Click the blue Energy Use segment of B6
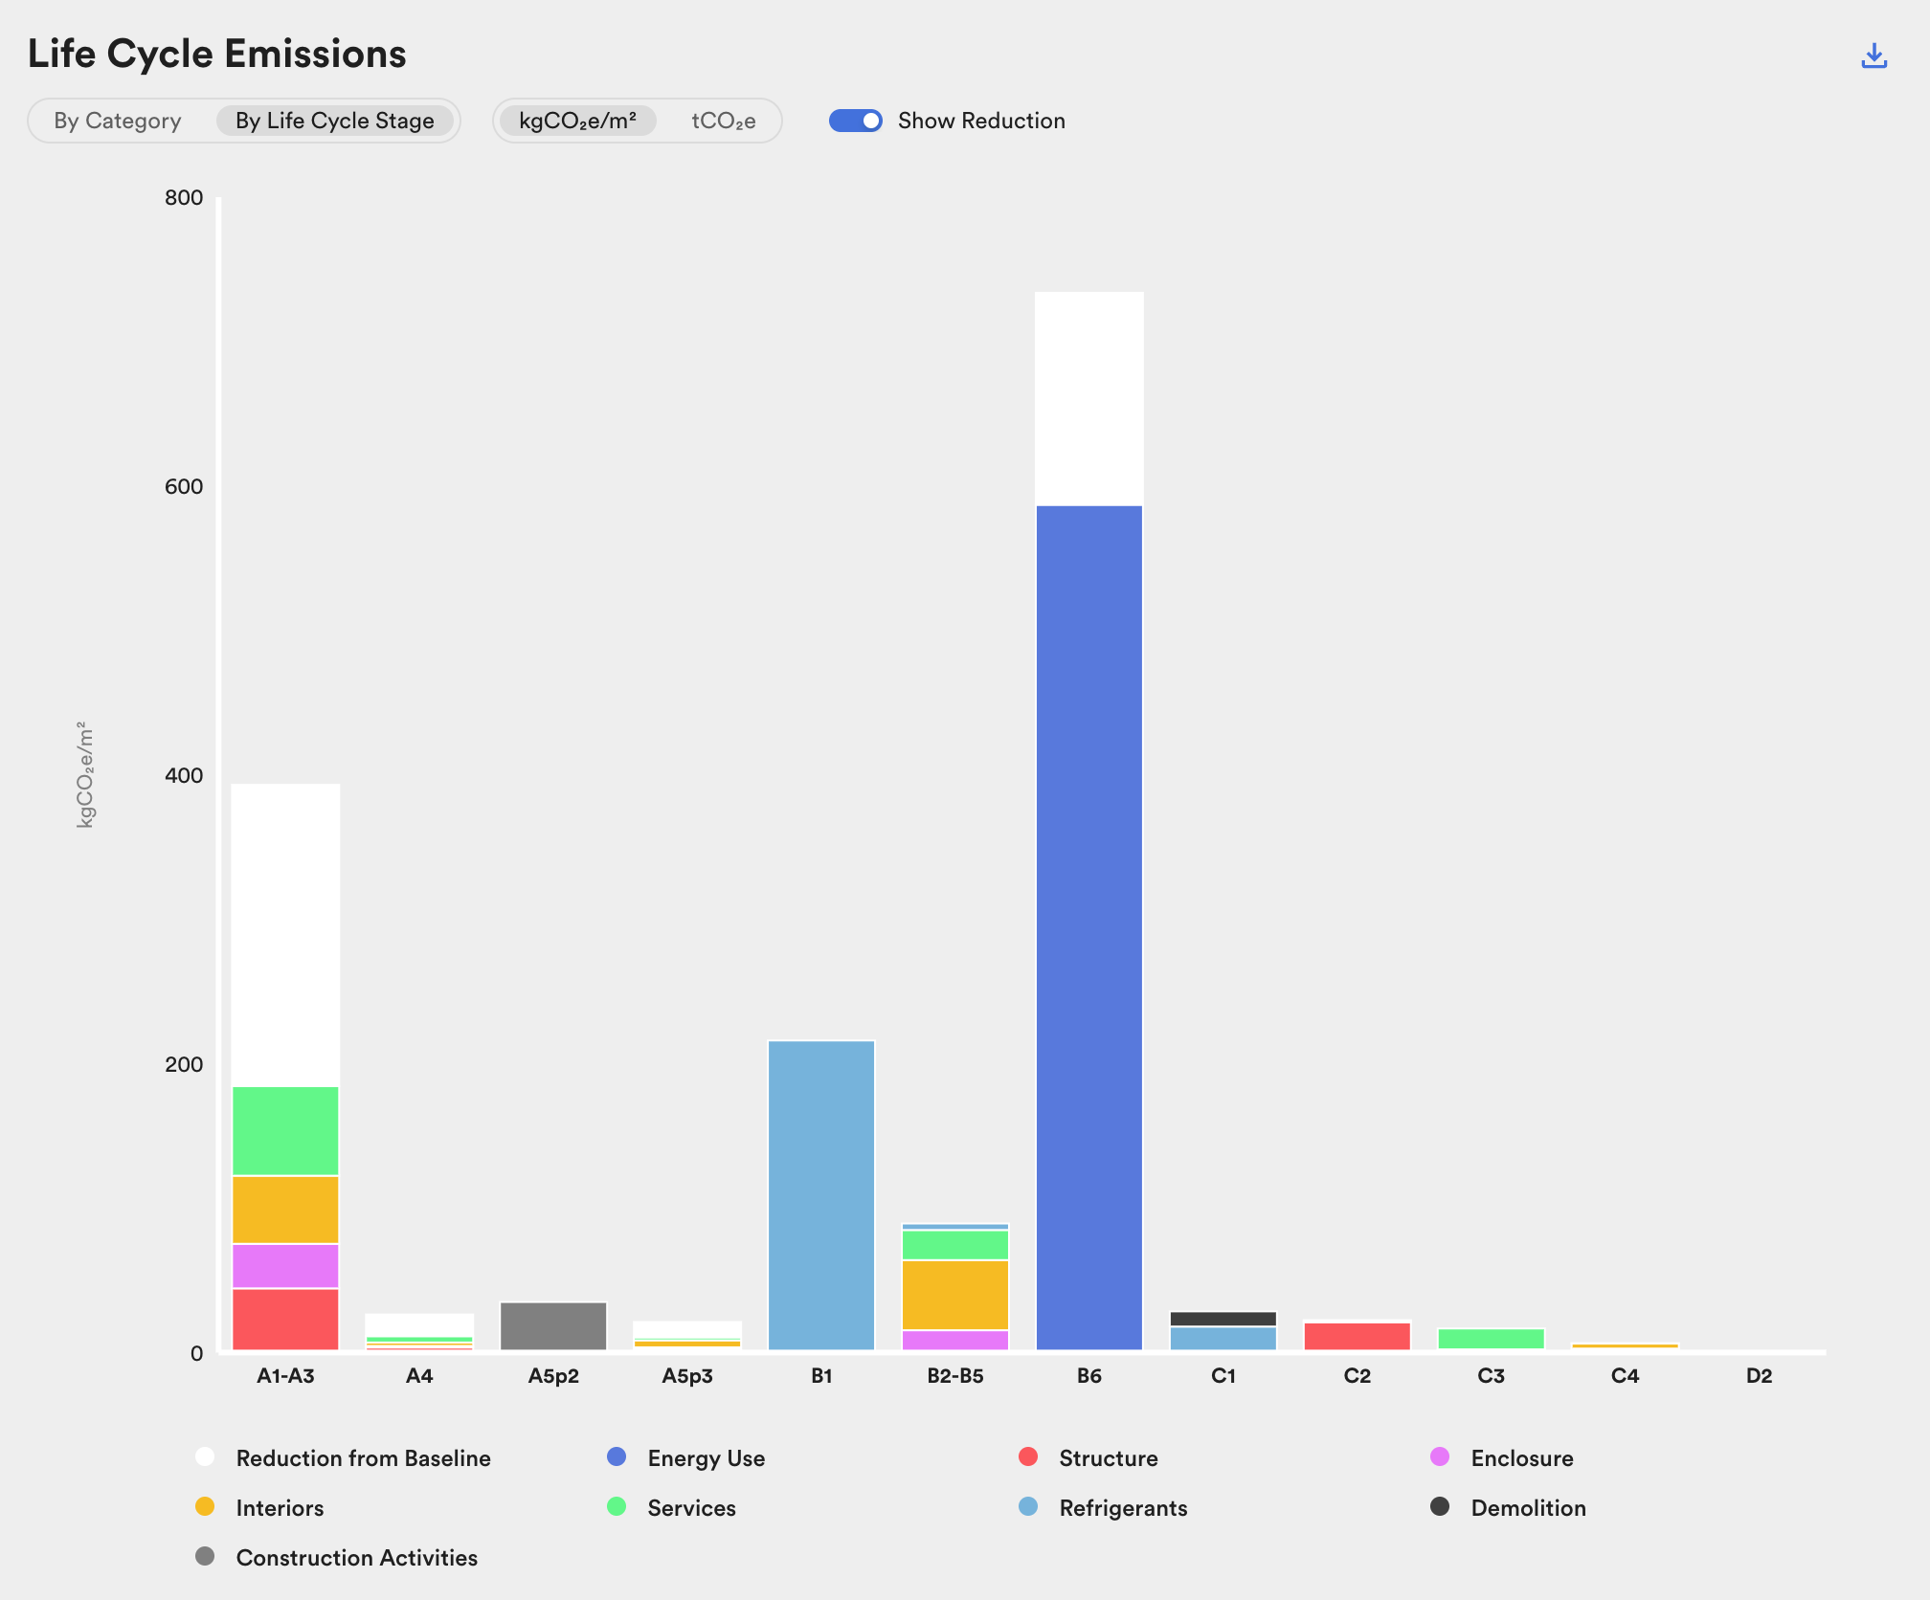The height and width of the screenshot is (1600, 1930). point(1089,927)
